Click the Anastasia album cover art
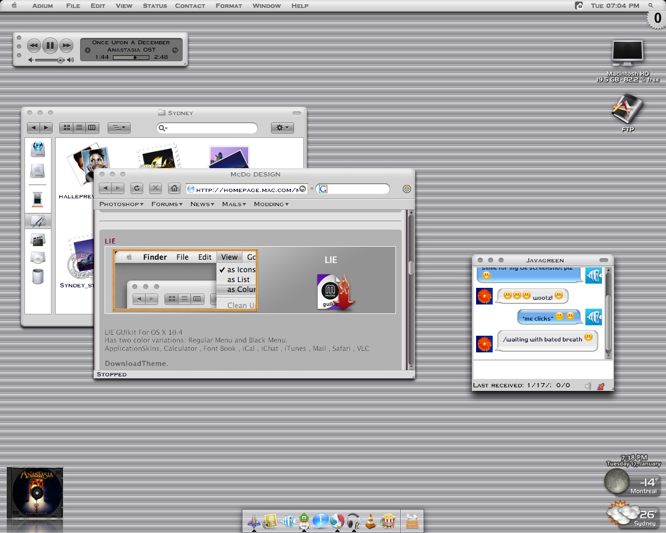This screenshot has width=666, height=533. pos(35,492)
